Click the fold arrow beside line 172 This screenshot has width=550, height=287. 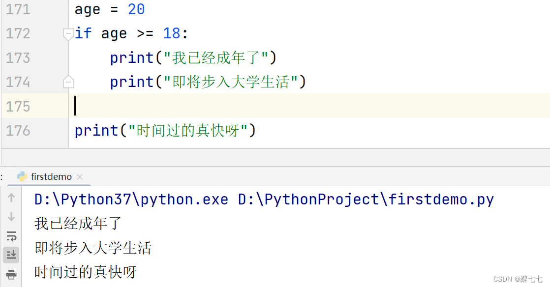coord(69,33)
